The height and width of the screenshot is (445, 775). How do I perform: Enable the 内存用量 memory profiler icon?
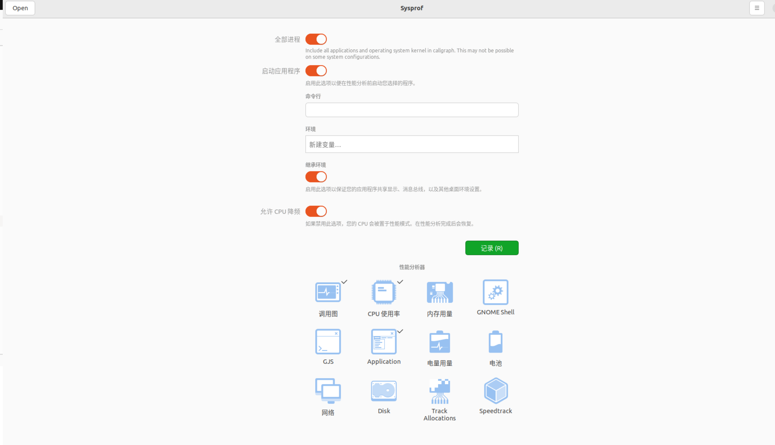[x=440, y=292]
